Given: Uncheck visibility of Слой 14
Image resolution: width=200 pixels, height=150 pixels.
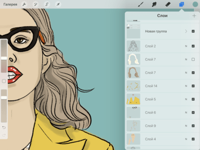Looking at the screenshot, I should 193,86.
